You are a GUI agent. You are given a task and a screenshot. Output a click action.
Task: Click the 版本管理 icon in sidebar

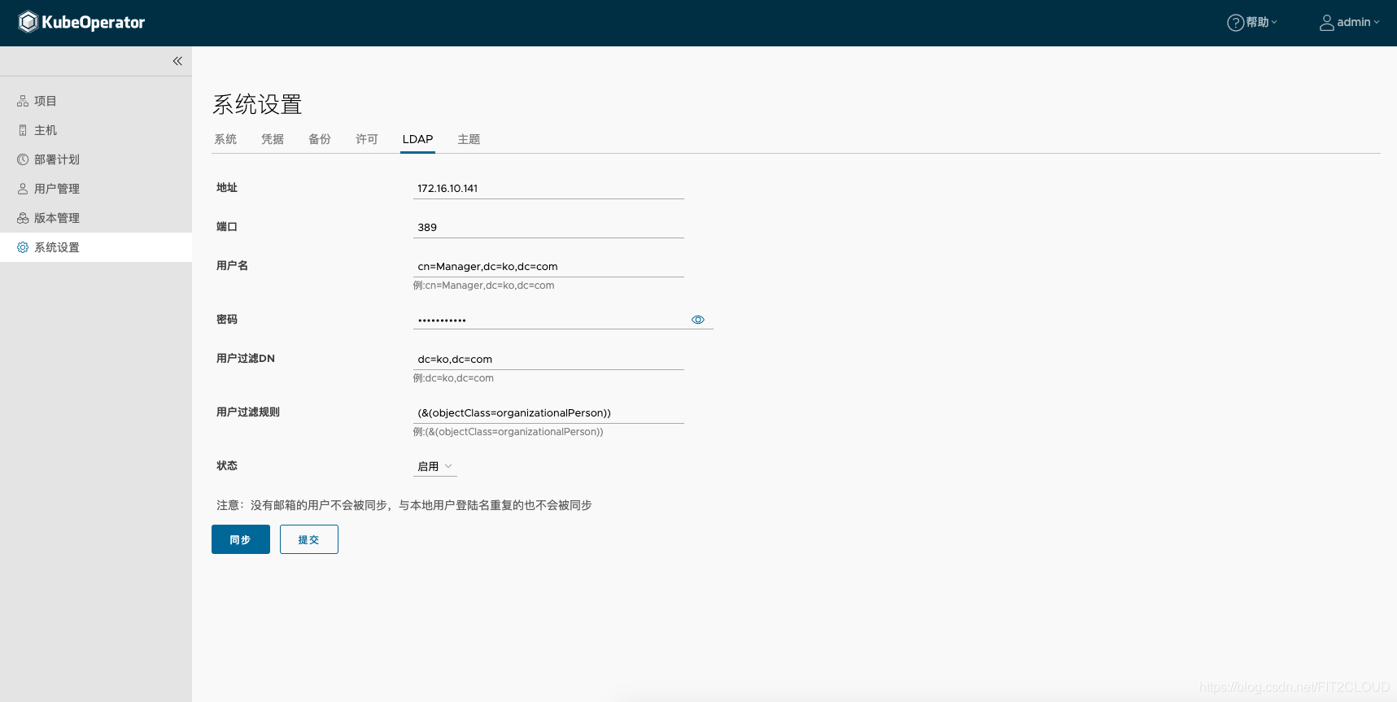coord(23,218)
